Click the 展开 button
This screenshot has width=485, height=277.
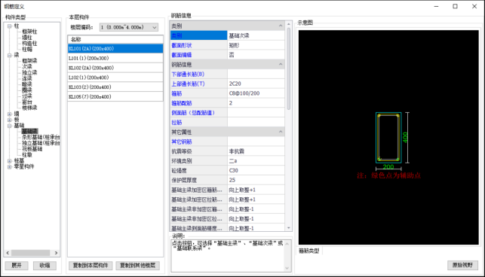17,265
